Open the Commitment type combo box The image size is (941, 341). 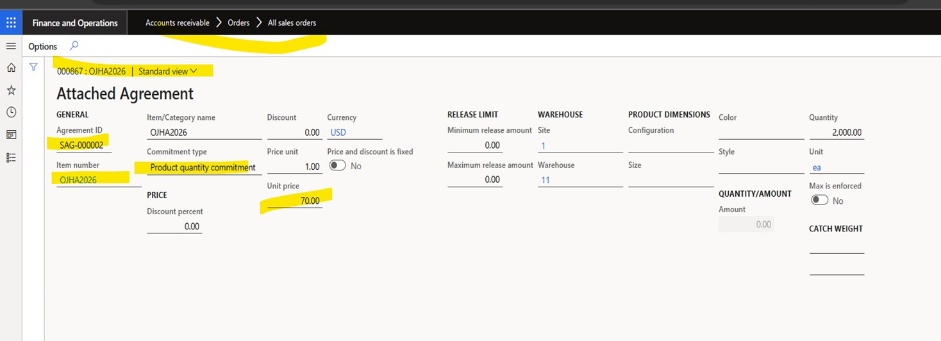click(204, 167)
